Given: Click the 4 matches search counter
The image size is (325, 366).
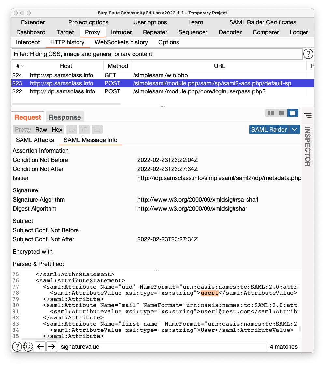Looking at the screenshot, I should click(284, 347).
